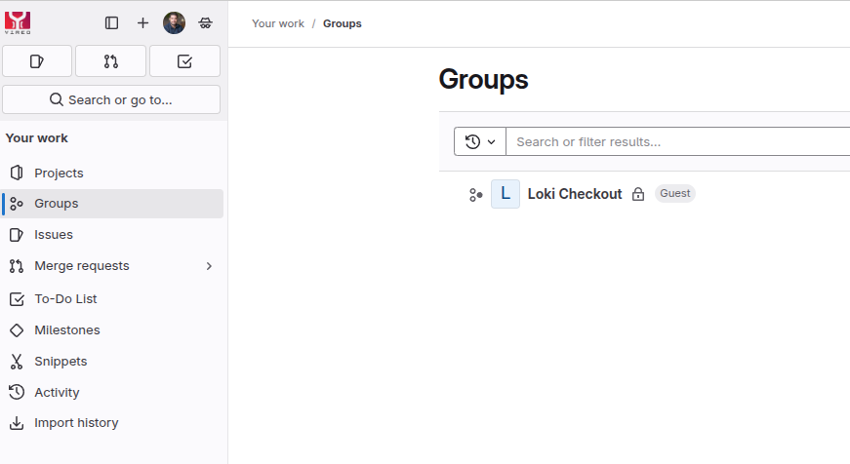This screenshot has width=850, height=464.
Task: Open recent searches history dropdown
Action: click(x=480, y=141)
